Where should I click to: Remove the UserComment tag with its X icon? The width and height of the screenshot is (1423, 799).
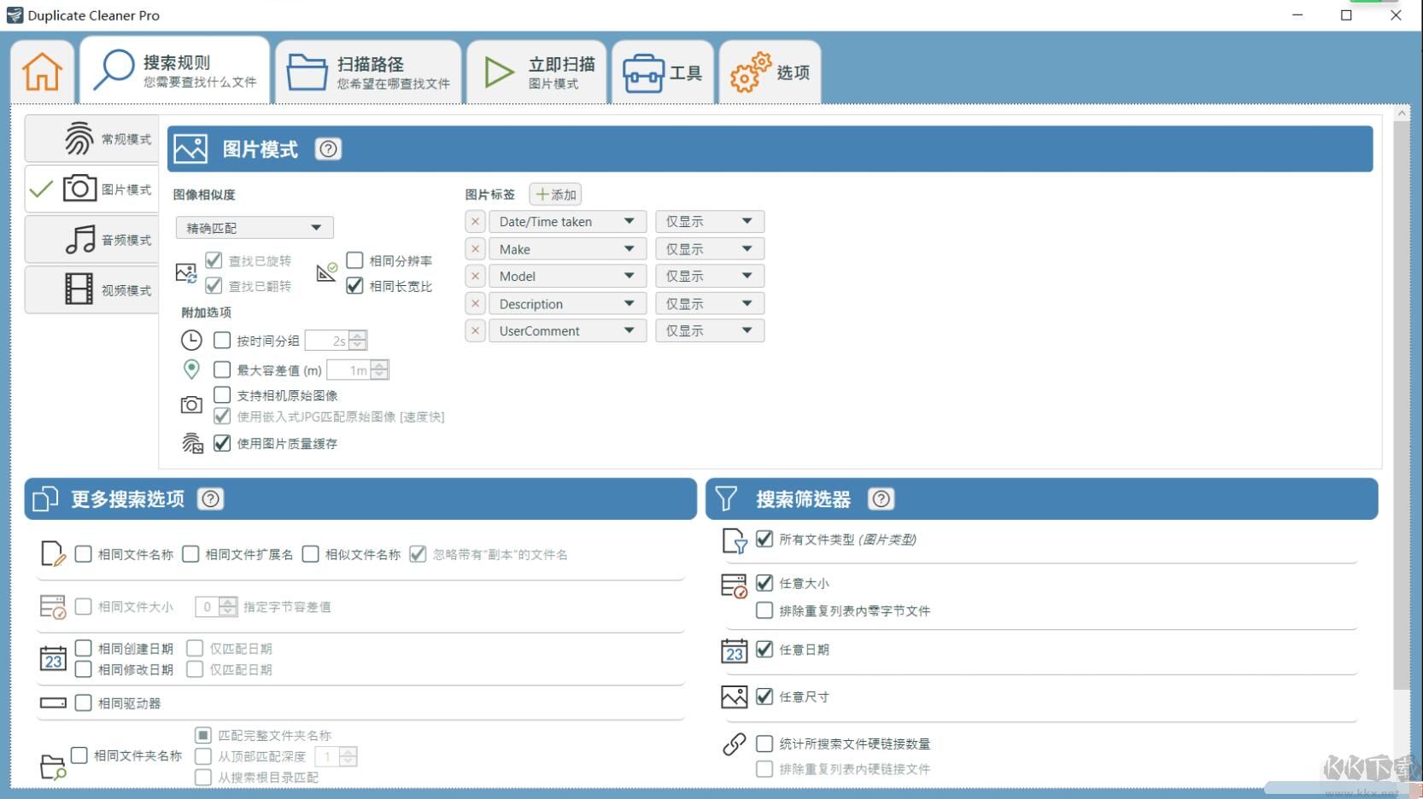tap(475, 330)
